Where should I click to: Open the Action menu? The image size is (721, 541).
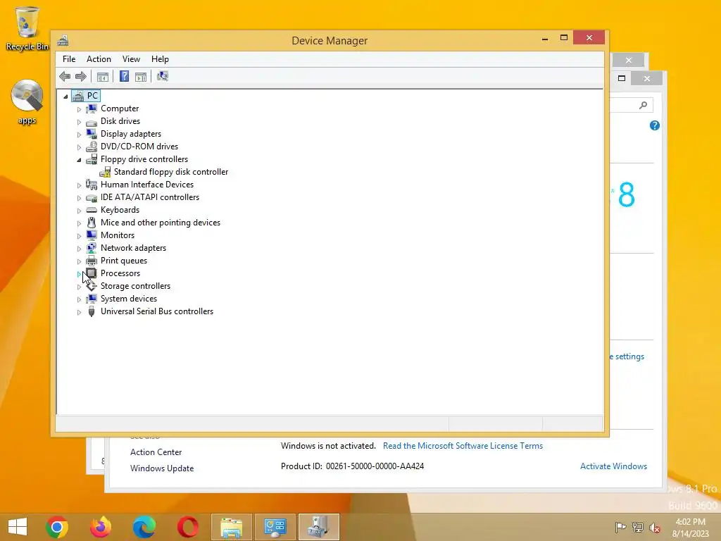coord(99,59)
